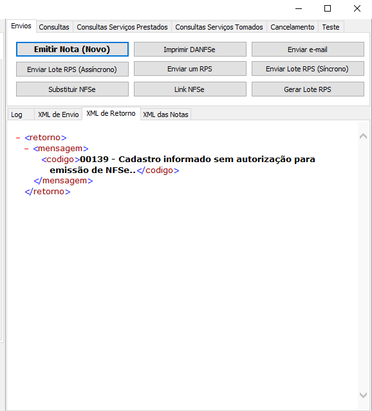The height and width of the screenshot is (411, 372).
Task: Click the Gerar Lote RPS button
Action: (308, 89)
